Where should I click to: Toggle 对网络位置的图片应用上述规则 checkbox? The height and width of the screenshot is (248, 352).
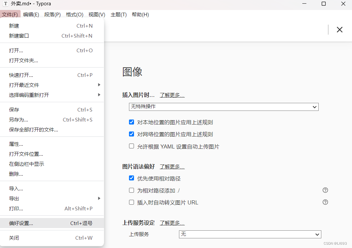(x=132, y=134)
